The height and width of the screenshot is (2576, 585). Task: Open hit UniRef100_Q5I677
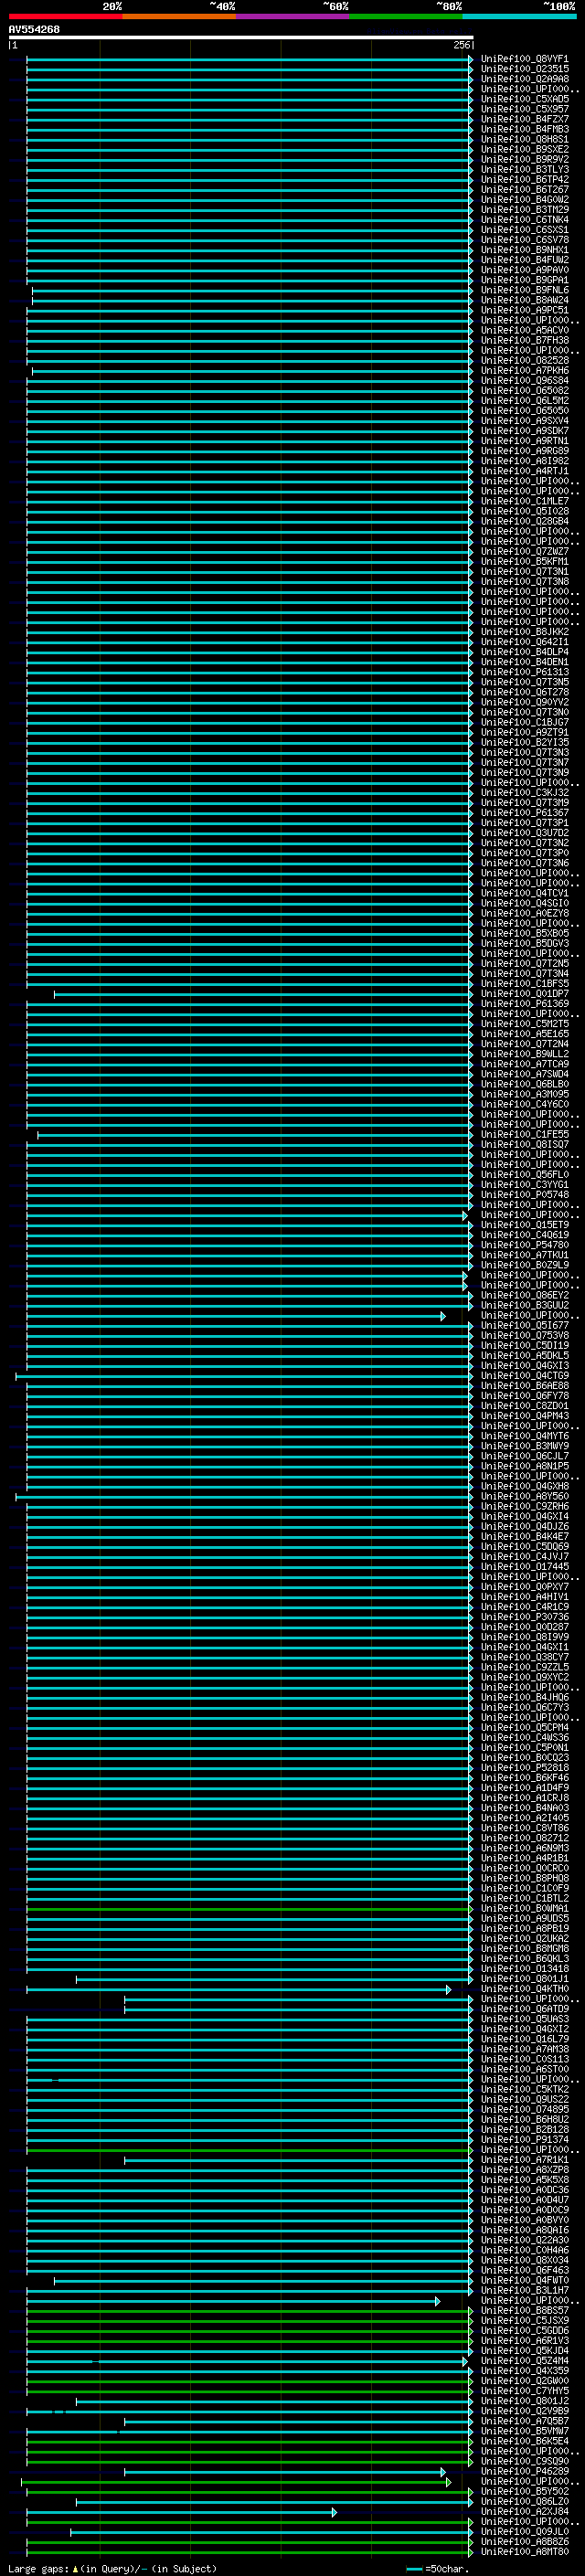coord(524,1325)
